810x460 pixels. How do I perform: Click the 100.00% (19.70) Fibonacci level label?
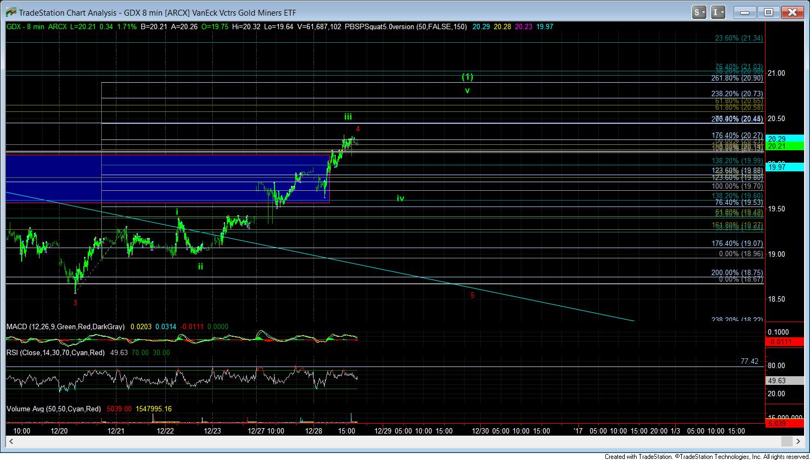(x=737, y=186)
